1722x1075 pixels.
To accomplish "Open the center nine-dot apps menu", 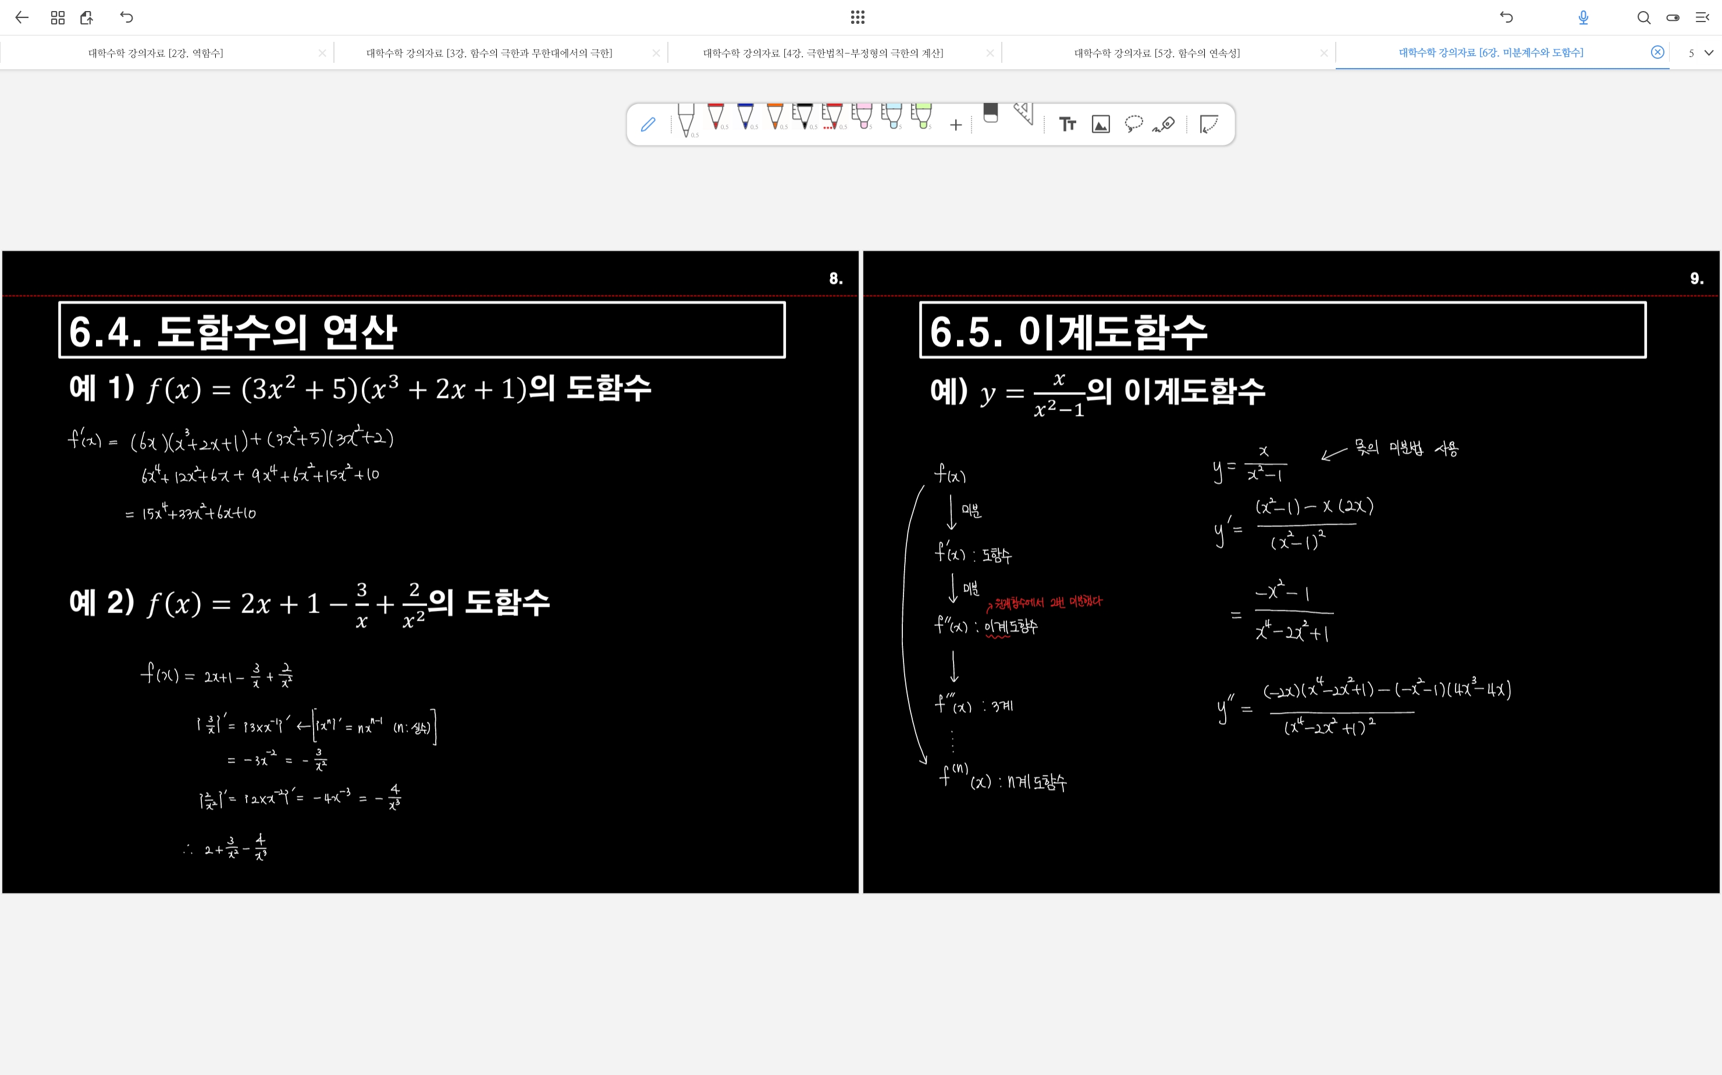I will click(858, 18).
